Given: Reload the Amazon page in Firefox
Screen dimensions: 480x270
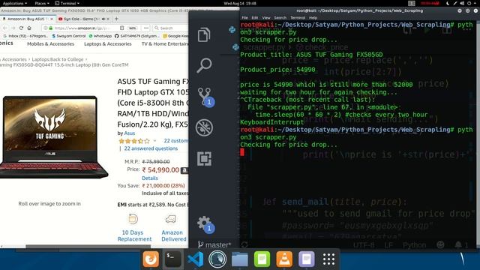Looking at the screenshot, I should 21,28.
